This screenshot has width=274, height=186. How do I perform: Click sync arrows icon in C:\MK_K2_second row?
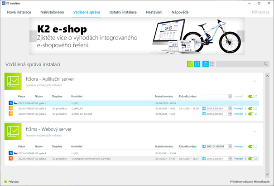tap(256, 114)
